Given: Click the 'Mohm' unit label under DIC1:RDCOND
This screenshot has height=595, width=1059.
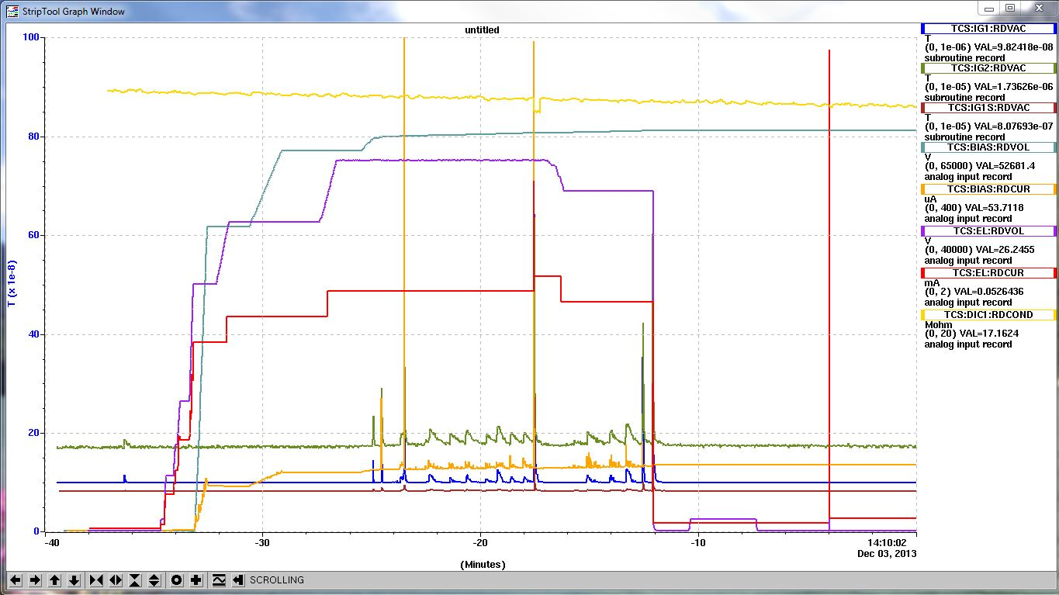Looking at the screenshot, I should 936,325.
